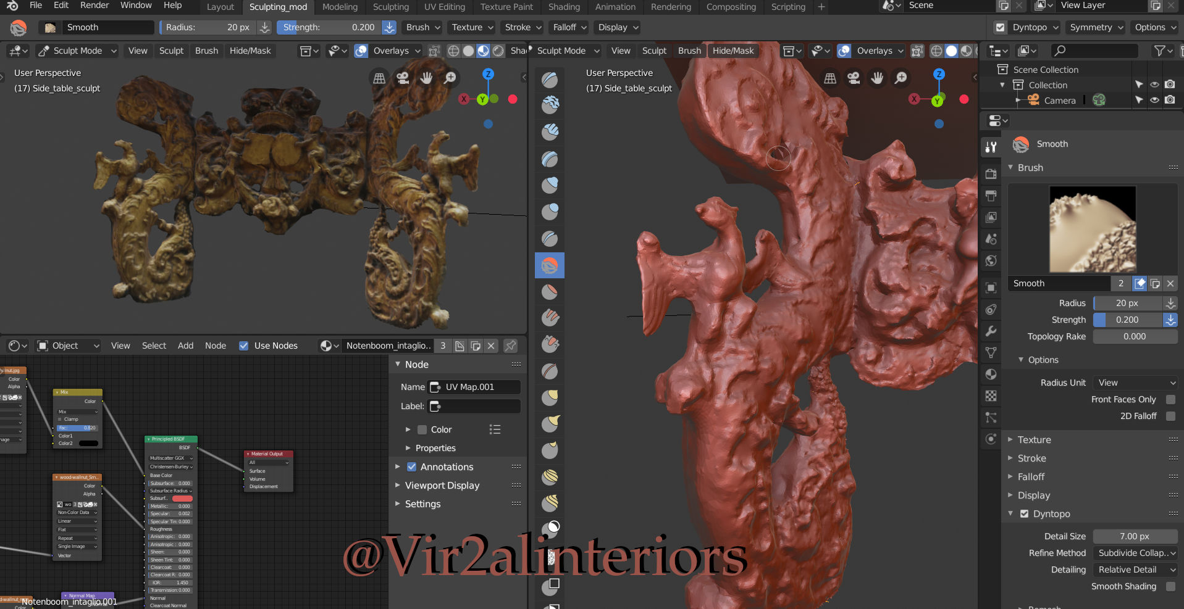Toggle Dyntopo panel checkbox
Viewport: 1184px width, 609px height.
(x=1024, y=513)
